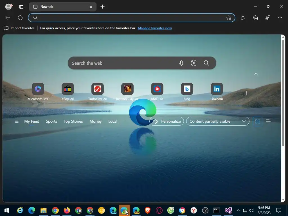The height and width of the screenshot is (216, 288).
Task: Launch Brave browser from taskbar
Action: coord(148,210)
